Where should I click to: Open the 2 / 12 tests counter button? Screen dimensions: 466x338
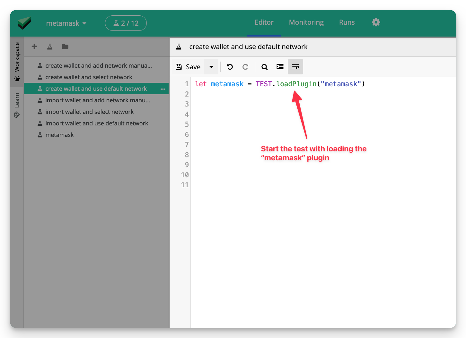coord(126,23)
